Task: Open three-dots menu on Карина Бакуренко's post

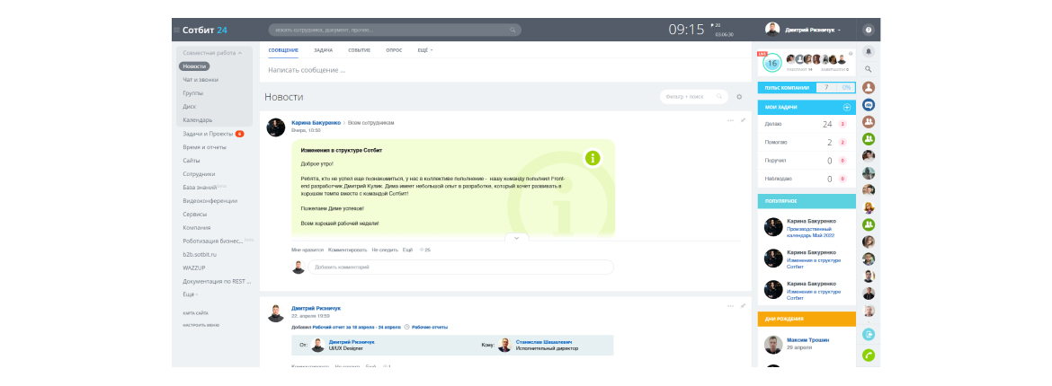Action: click(731, 120)
